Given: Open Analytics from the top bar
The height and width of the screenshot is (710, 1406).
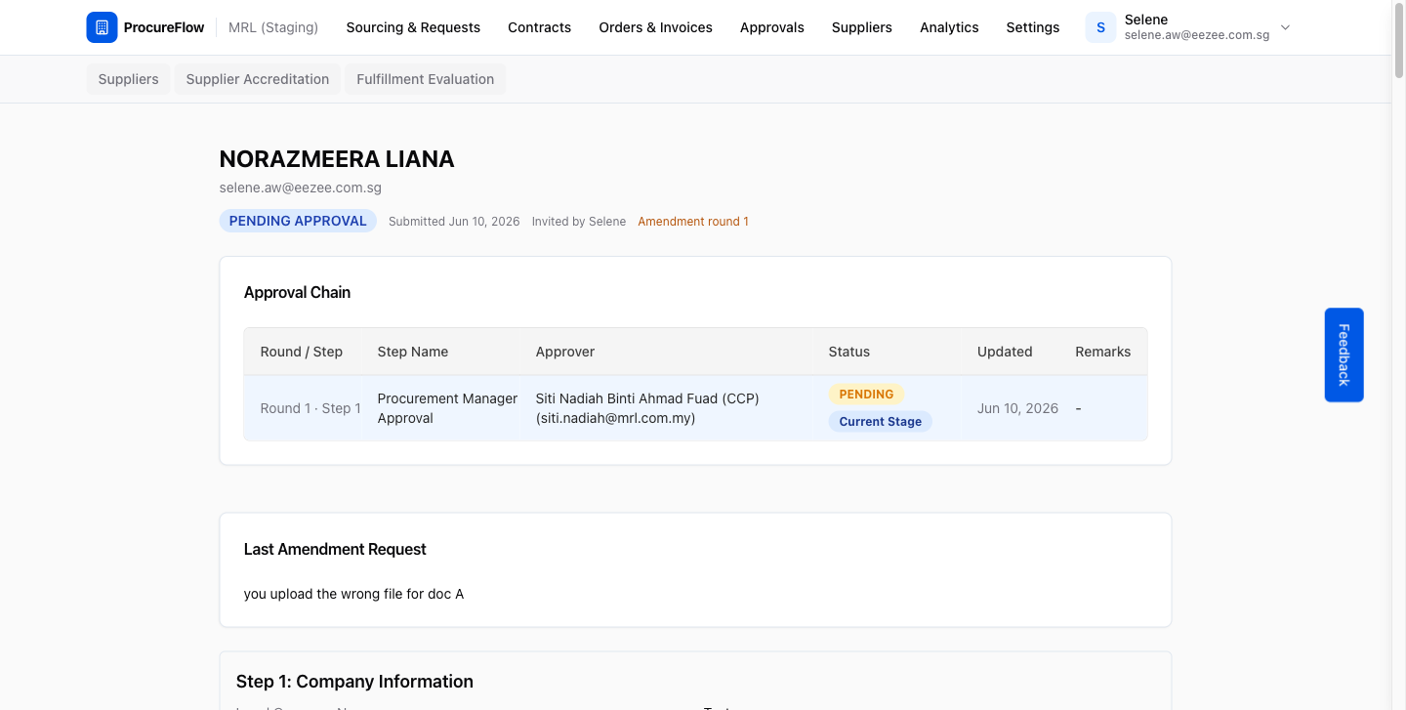Looking at the screenshot, I should point(949,27).
